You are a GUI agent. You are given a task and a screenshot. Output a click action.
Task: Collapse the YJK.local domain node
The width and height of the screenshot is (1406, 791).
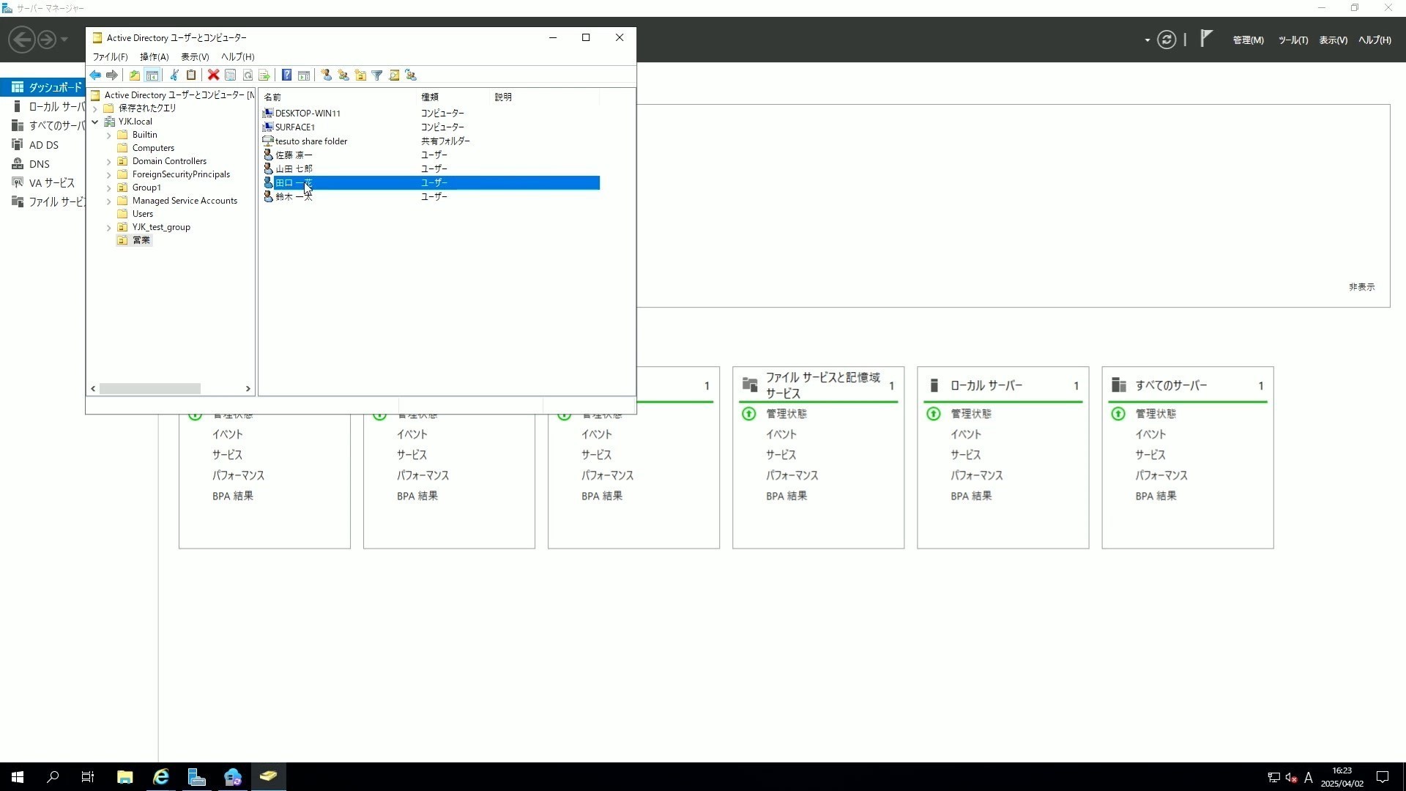coord(95,122)
